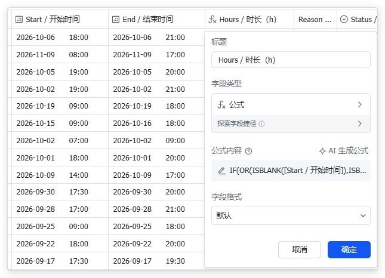
Task: Click end cell 2026-10-05 20:00
Action: pyautogui.click(x=156, y=72)
